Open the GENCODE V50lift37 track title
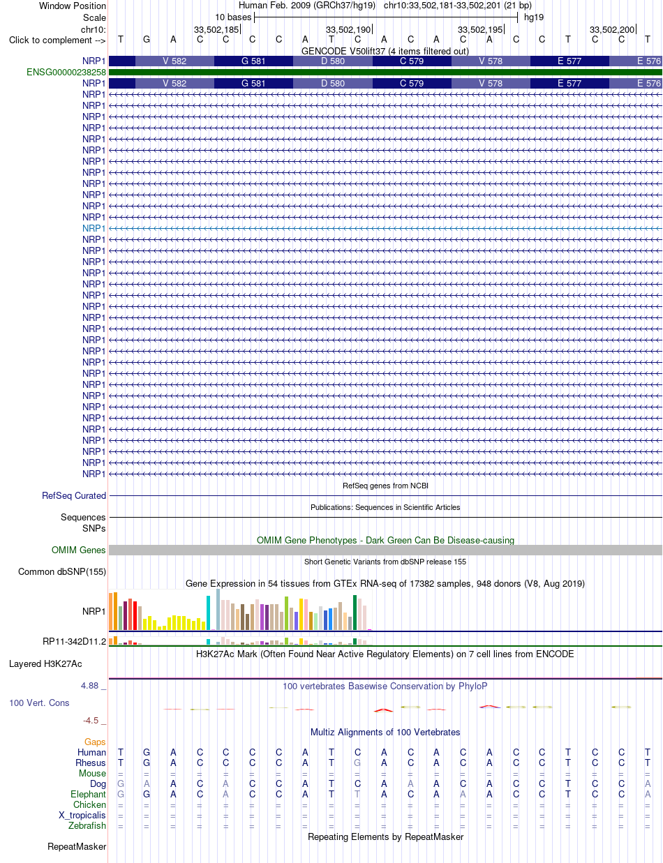 click(385, 51)
